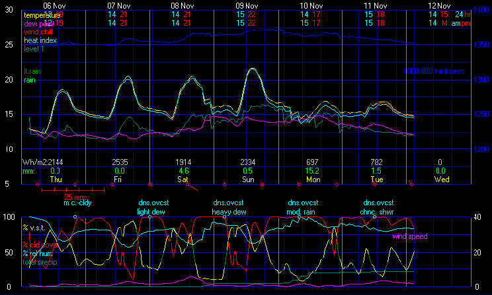This screenshot has width=492, height=295.
Task: Select the '% cld cover' legend label
Action: (40, 245)
